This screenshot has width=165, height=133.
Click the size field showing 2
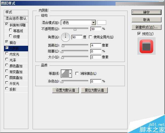96,57
